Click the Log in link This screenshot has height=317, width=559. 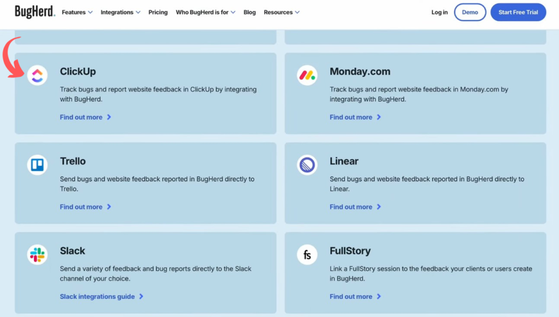440,12
